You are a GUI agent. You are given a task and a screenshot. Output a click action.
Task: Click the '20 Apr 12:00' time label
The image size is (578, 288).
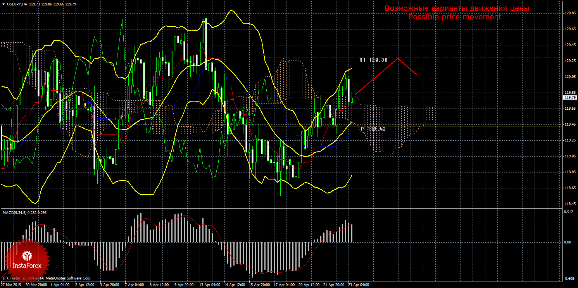pos(309,285)
